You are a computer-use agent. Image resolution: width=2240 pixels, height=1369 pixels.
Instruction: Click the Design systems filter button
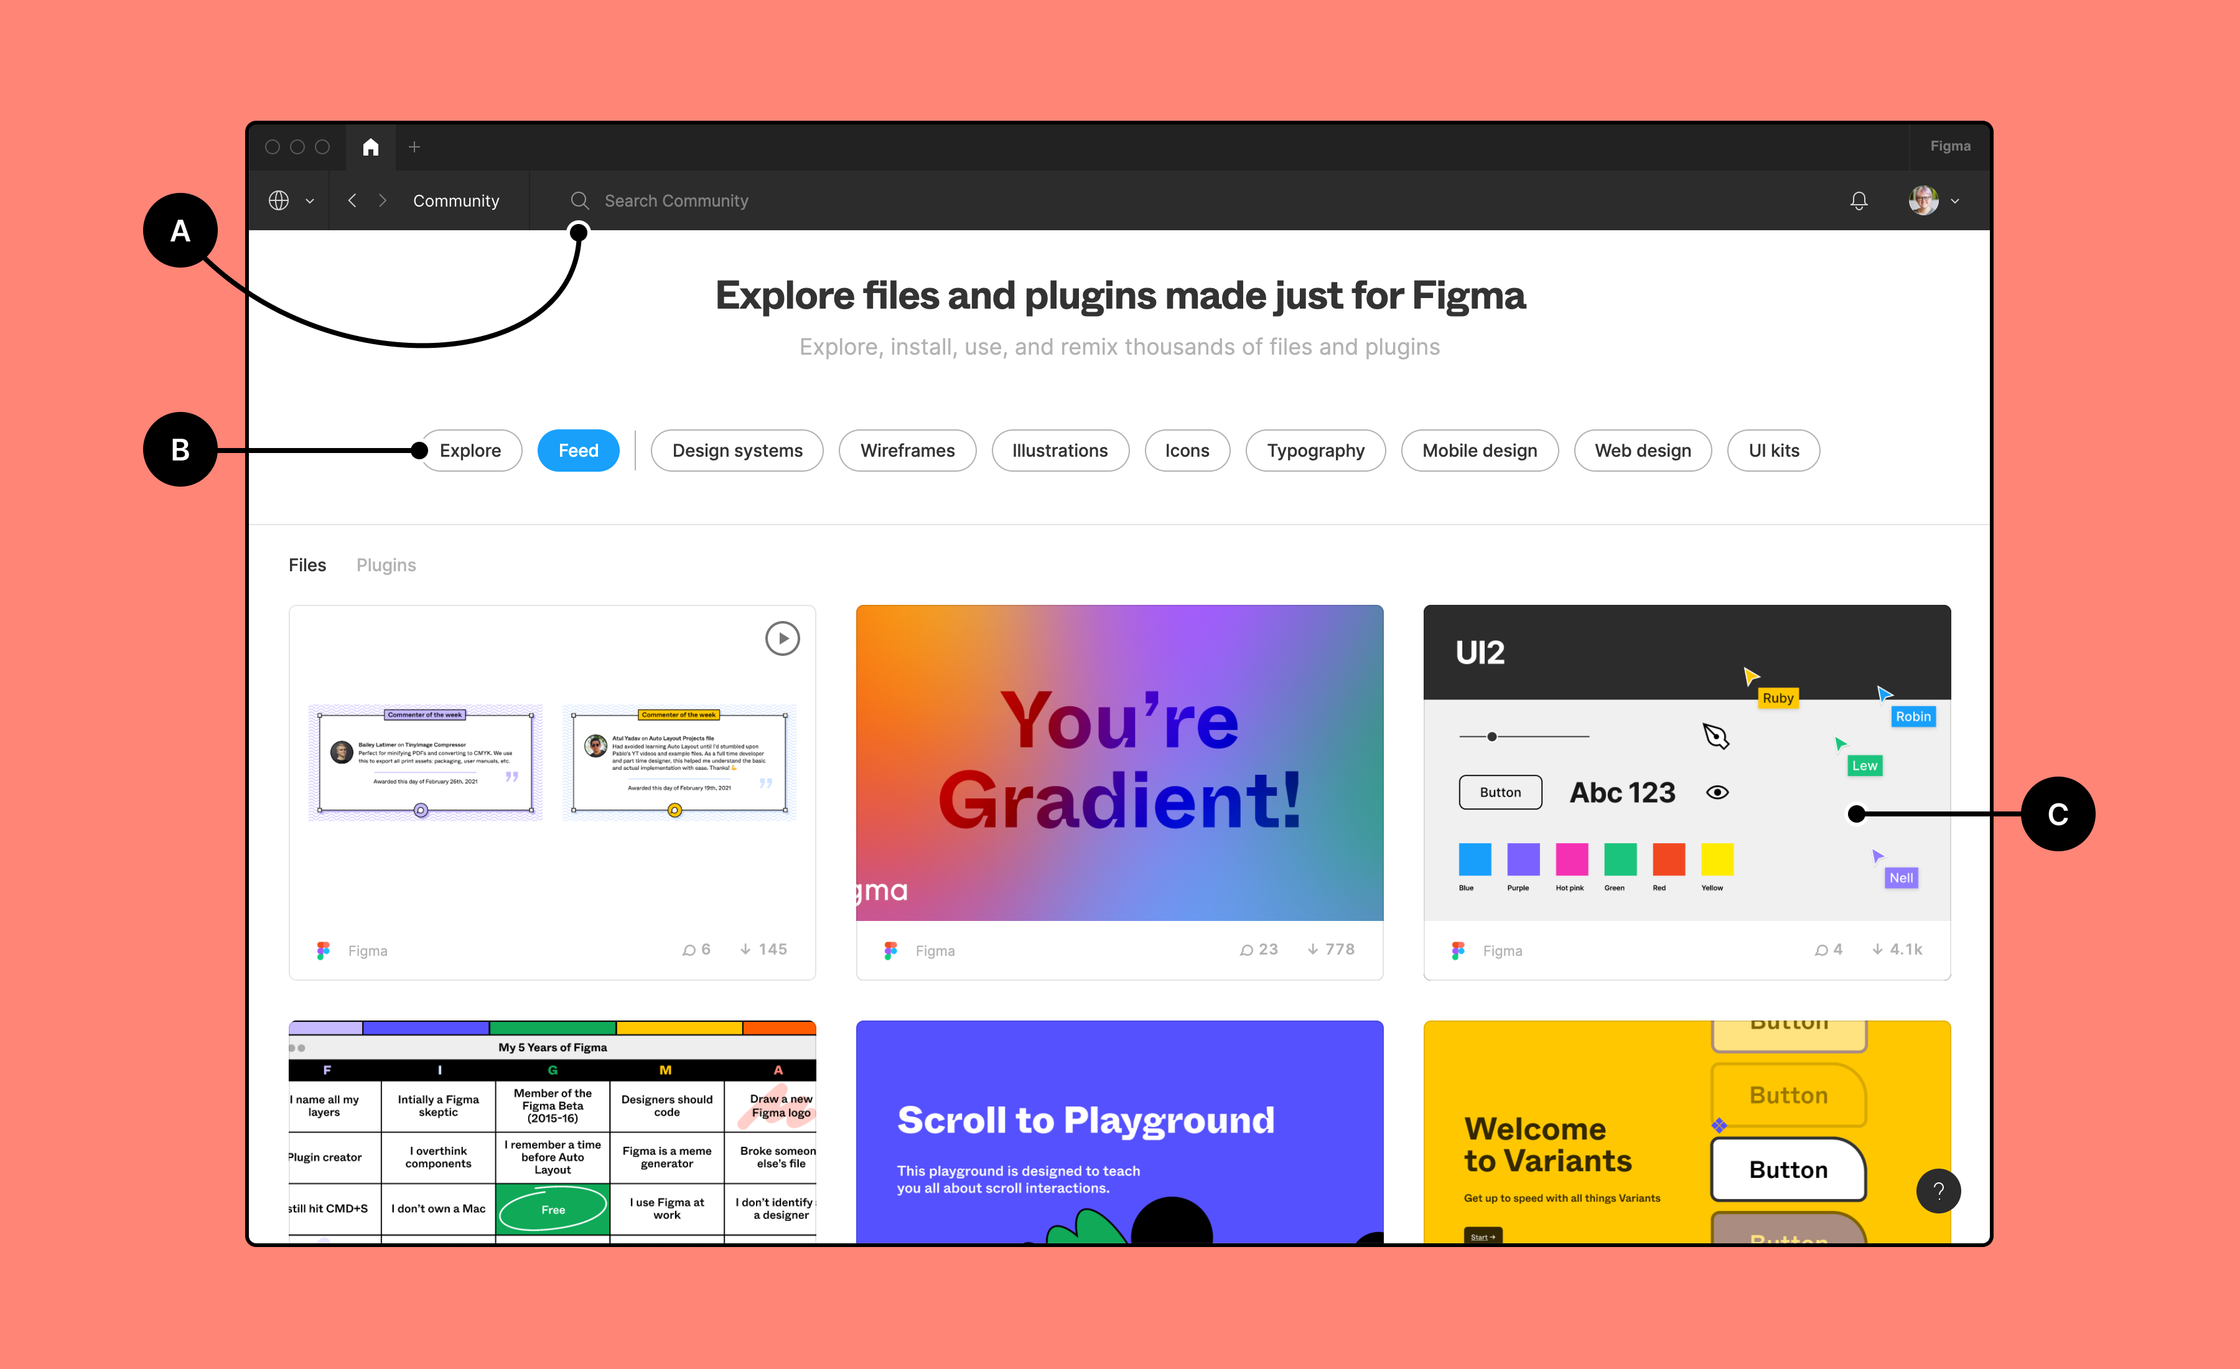coord(734,449)
